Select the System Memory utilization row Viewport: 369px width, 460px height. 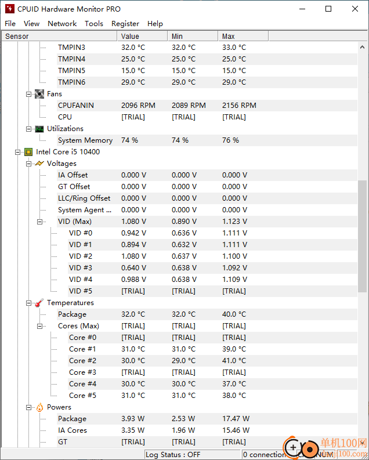(207, 140)
